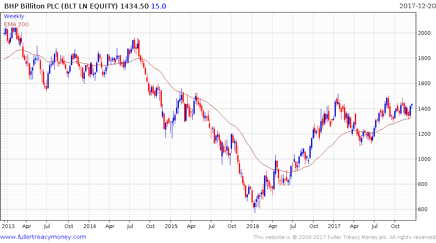Viewport: 436px width, 243px height.
Task: Click the 1800 price axis label
Action: pos(425,58)
